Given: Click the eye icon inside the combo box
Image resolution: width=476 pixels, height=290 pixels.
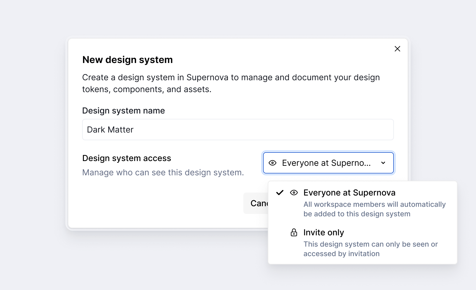Looking at the screenshot, I should pos(273,163).
